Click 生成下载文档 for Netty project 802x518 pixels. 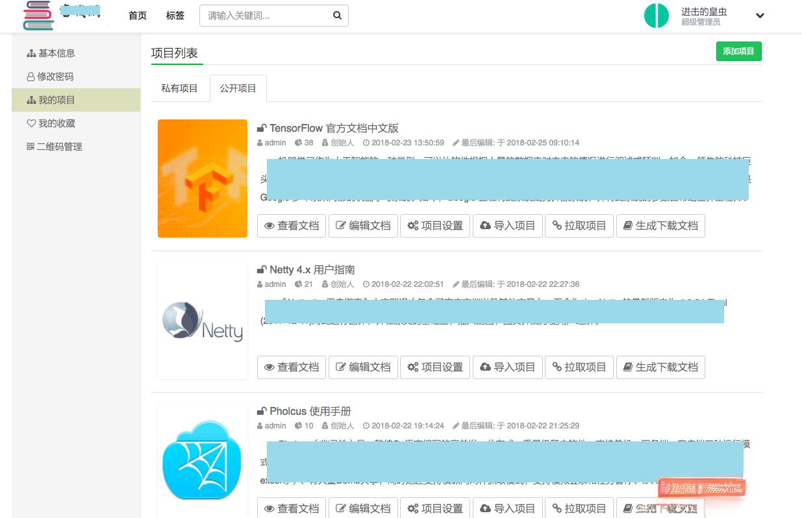660,367
